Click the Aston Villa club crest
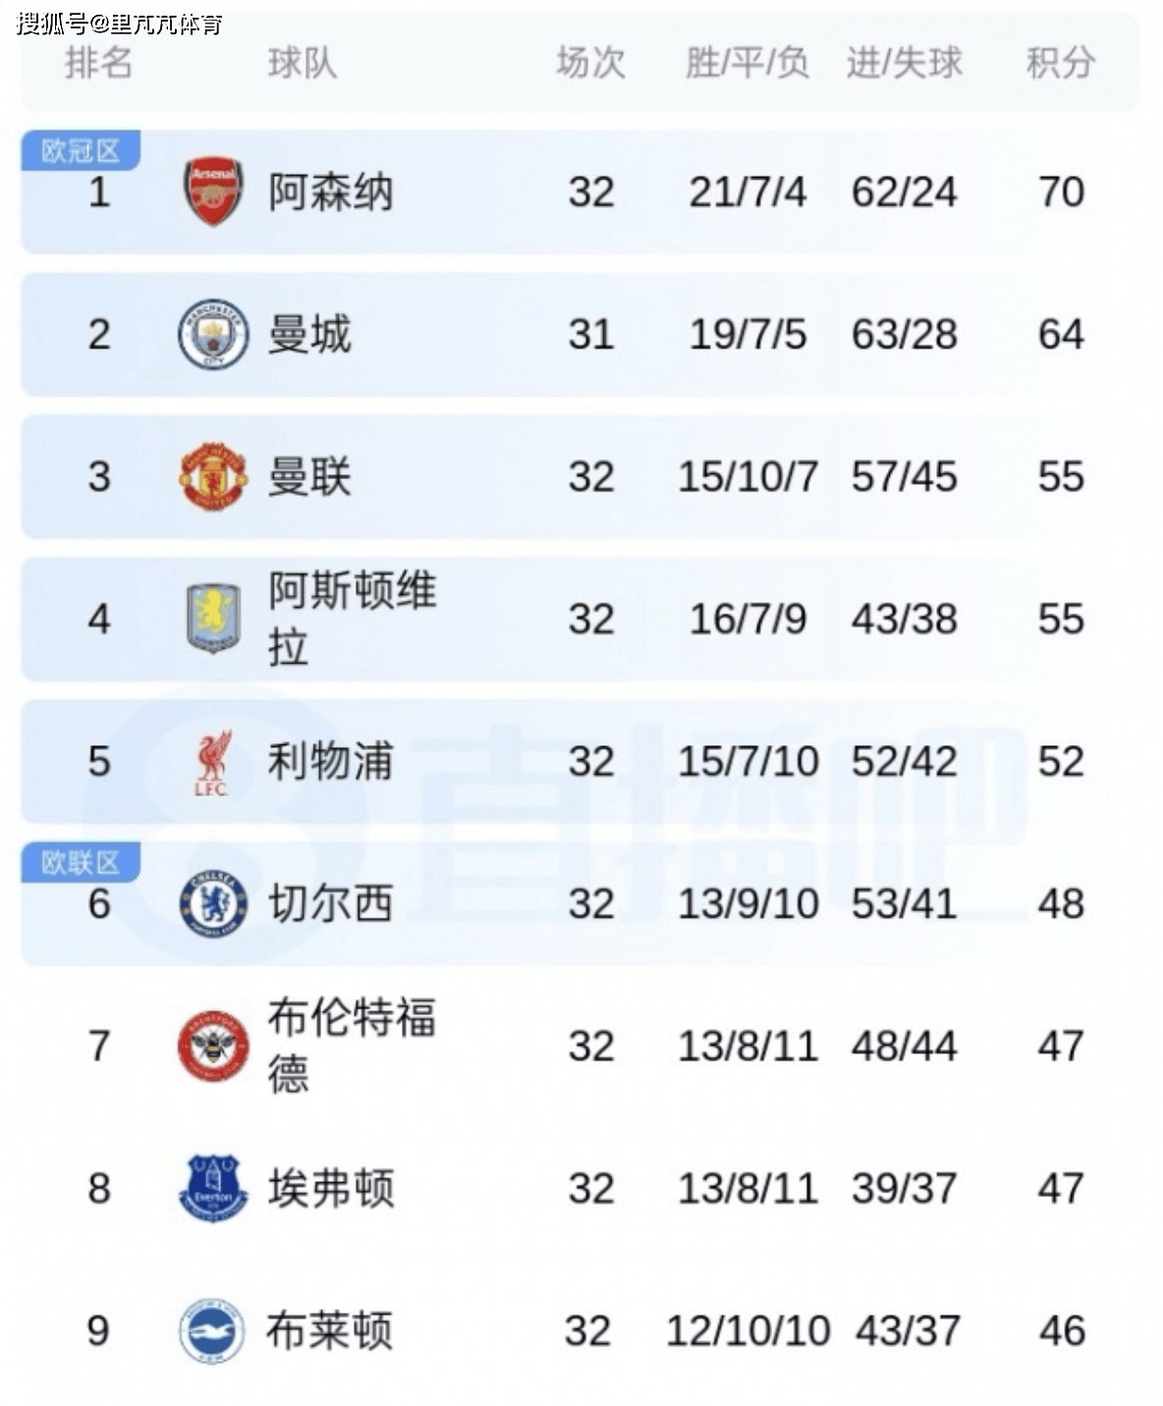 (213, 619)
